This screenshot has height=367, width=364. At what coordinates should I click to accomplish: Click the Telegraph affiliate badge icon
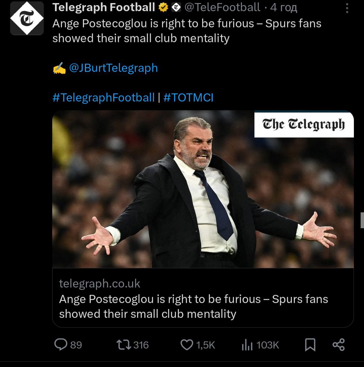(x=176, y=7)
